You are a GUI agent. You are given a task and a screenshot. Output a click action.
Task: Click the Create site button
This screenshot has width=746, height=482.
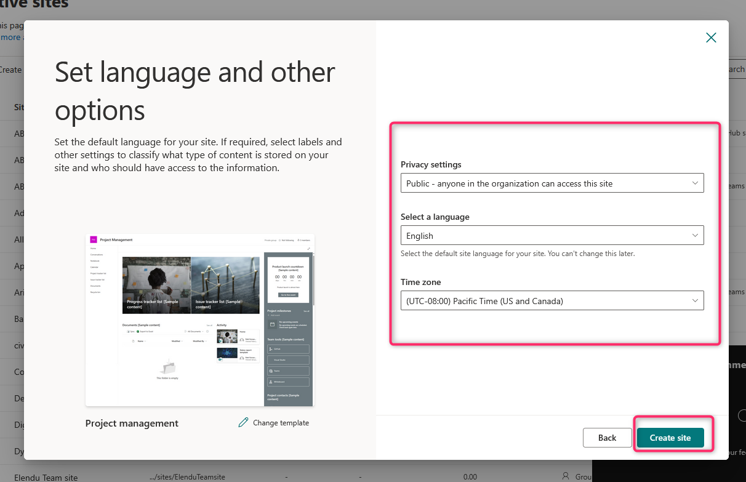point(670,438)
